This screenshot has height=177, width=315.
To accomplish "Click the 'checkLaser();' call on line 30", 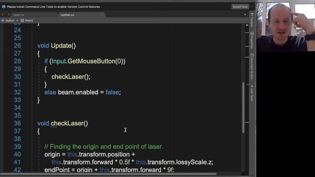I will [71, 77].
